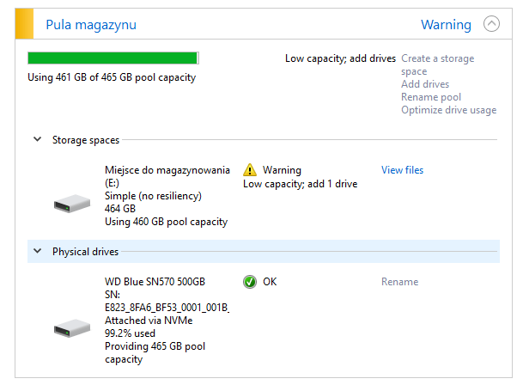This screenshot has height=391, width=523.
Task: Click the yellow pool status stripe
Action: (x=24, y=23)
